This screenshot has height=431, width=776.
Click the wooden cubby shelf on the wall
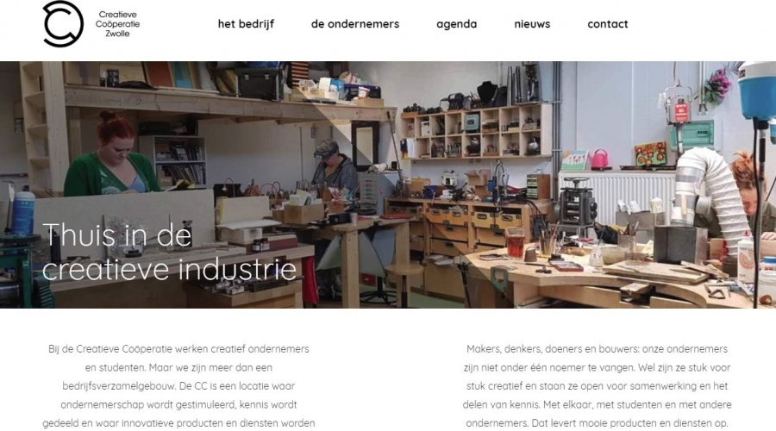point(476,132)
